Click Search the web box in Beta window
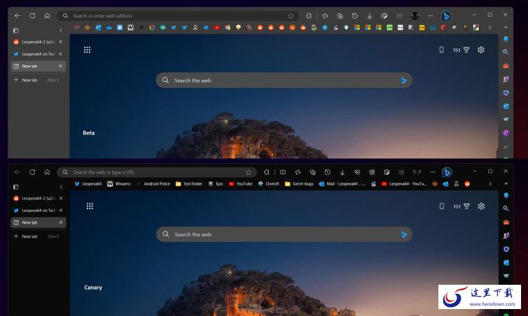 [x=284, y=80]
